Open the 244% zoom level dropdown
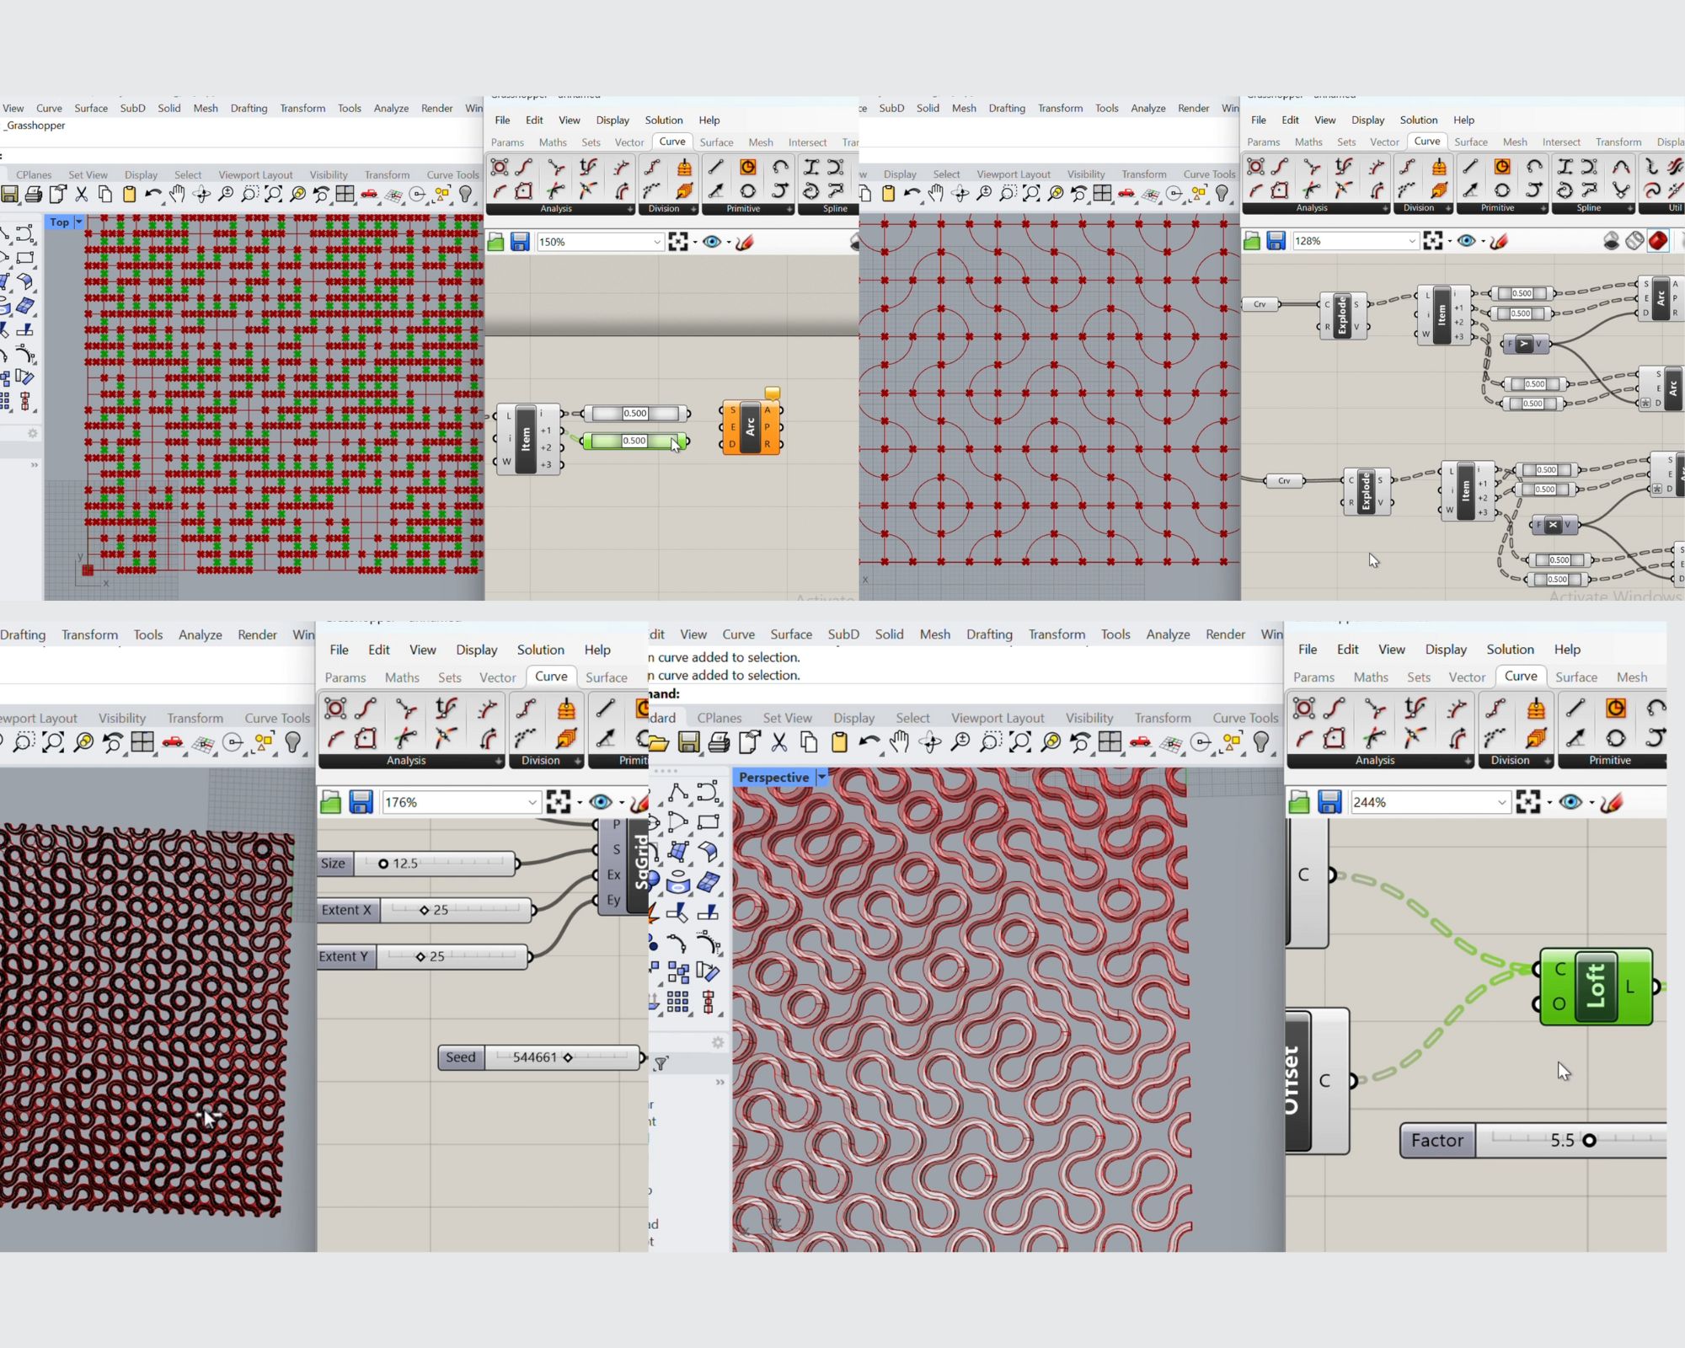Viewport: 1685px width, 1348px height. click(1501, 802)
